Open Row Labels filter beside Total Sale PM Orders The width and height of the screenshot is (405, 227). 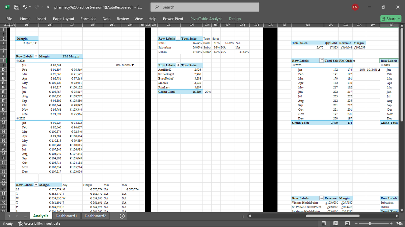[321, 61]
